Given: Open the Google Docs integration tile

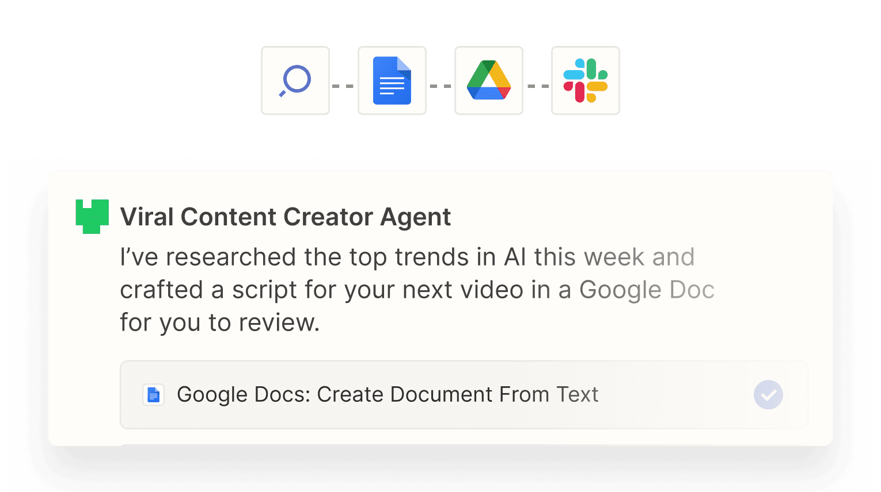Looking at the screenshot, I should [392, 80].
